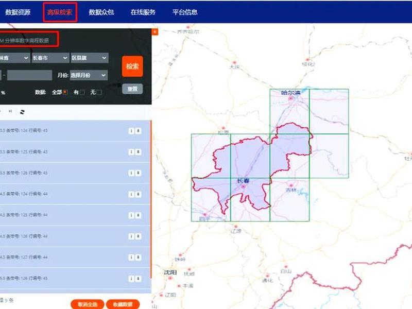Open info for strip 124 row 44

pyautogui.click(x=131, y=194)
